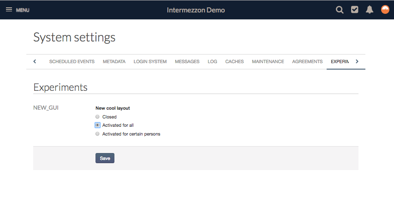Show notifications with the bell icon
394x218 pixels.
pyautogui.click(x=370, y=10)
